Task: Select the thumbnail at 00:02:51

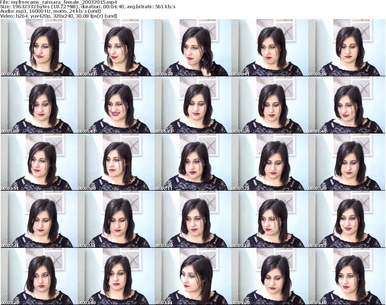Action: point(116,219)
